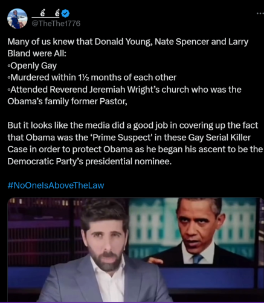The width and height of the screenshot is (264, 303).
Task: Click the display name beside the avatar
Action: click(x=46, y=14)
